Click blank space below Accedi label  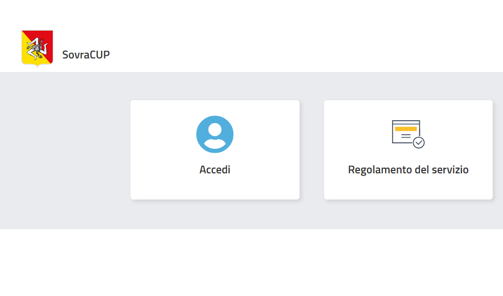tap(215, 188)
